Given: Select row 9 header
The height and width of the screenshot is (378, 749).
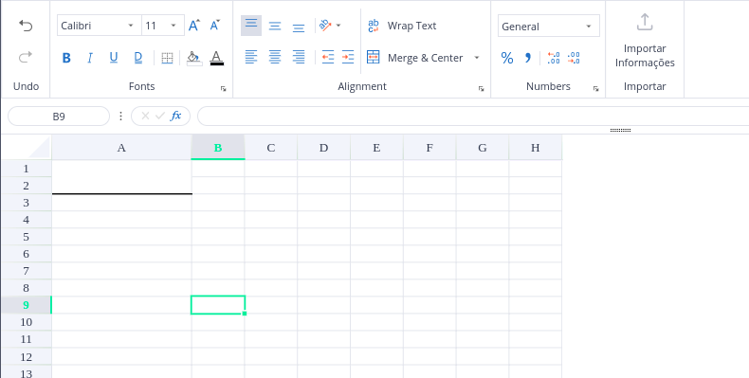Looking at the screenshot, I should 27,305.
